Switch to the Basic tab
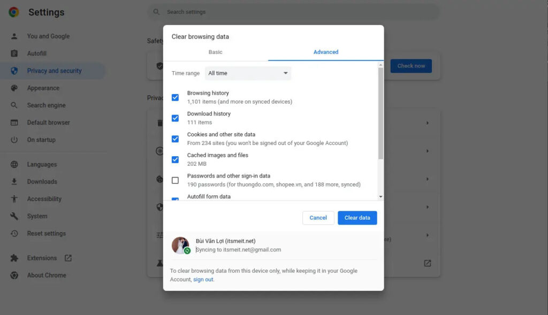Screen dimensions: 548x315 (215, 52)
